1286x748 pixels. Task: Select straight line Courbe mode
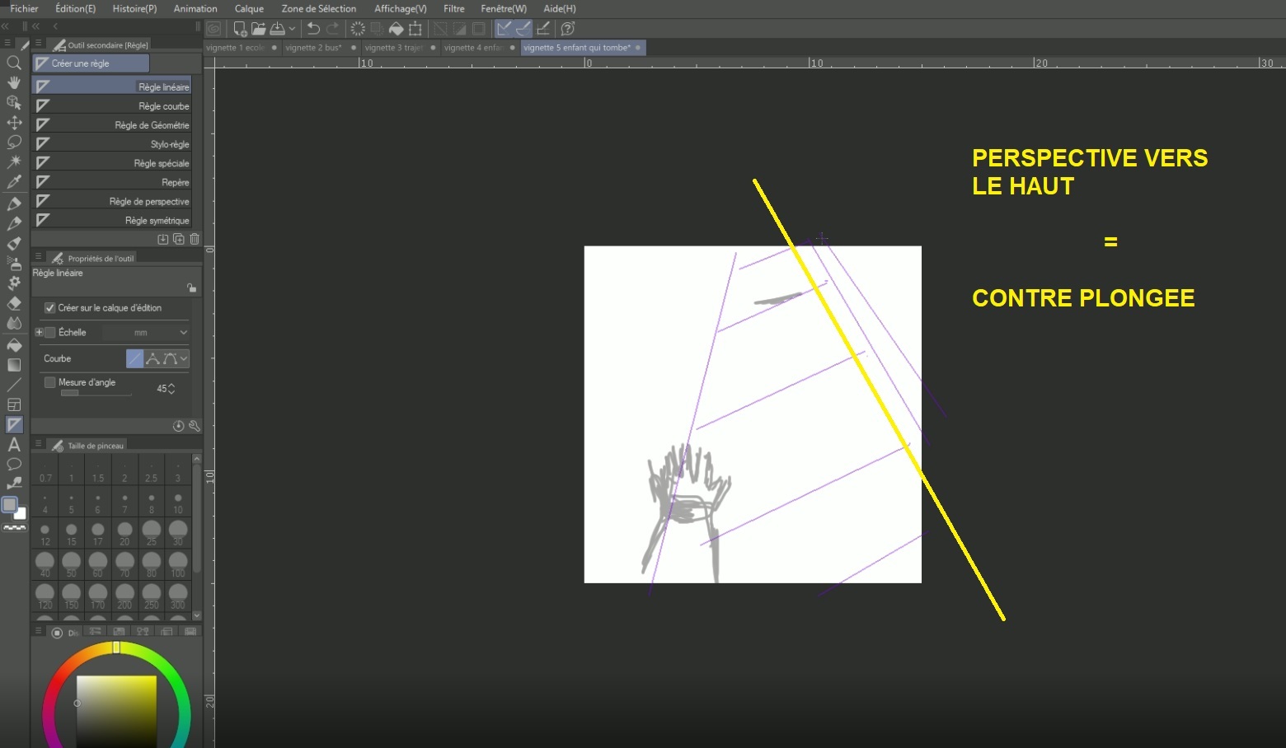134,358
